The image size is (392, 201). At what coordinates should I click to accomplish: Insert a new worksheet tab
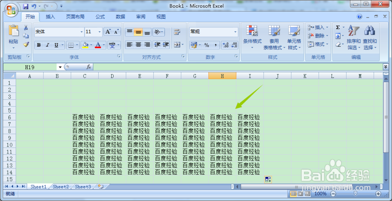point(101,187)
